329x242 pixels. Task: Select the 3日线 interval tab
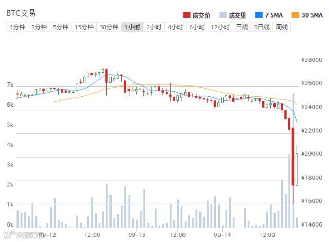(x=262, y=27)
